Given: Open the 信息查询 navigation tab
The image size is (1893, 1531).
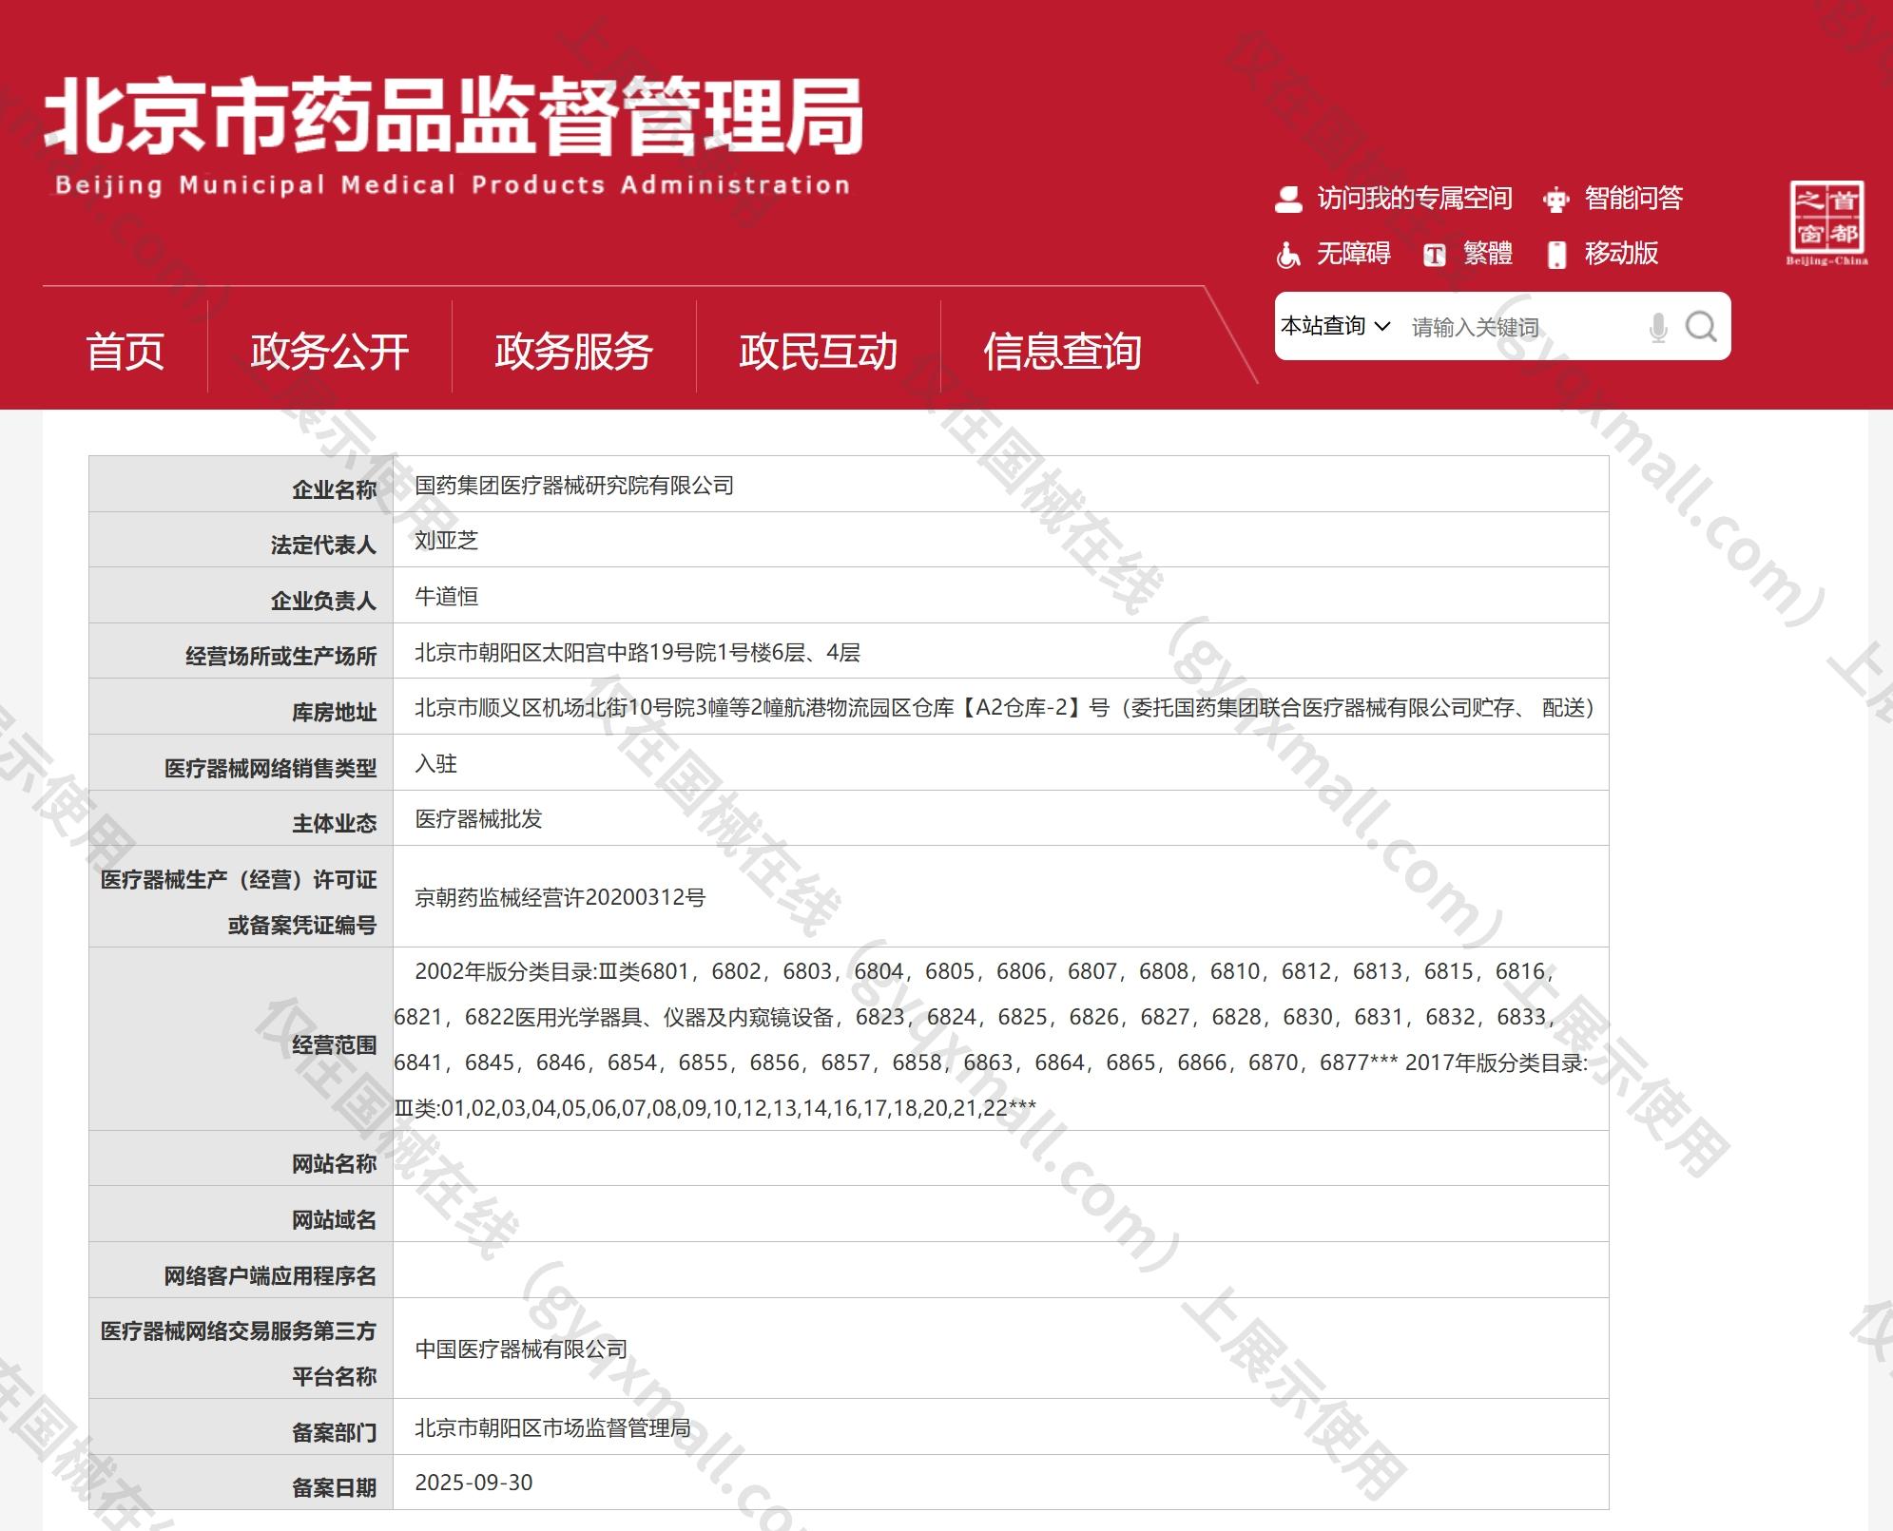Looking at the screenshot, I should 1062,352.
